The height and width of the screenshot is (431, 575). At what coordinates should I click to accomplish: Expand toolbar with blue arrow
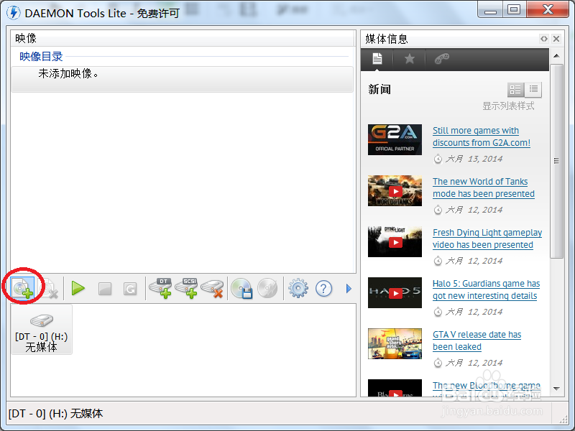[x=349, y=289]
